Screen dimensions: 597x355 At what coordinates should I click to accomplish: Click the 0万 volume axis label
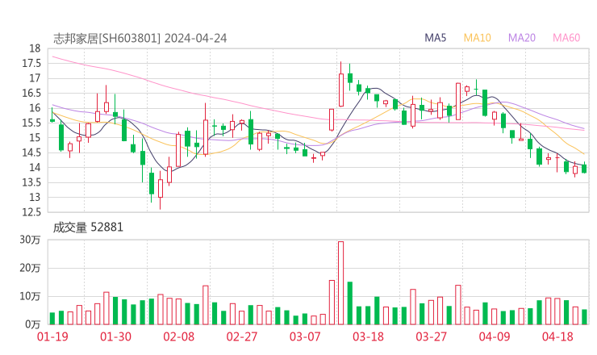32,324
